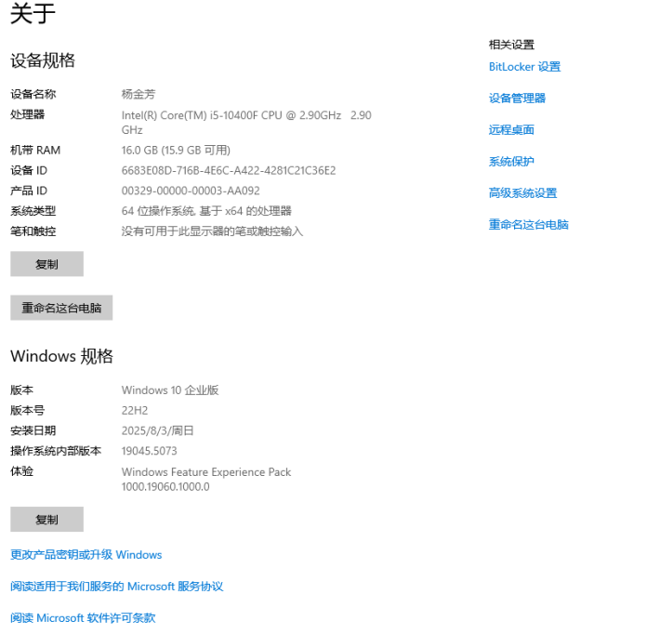Click the 相关设置 heading
The width and height of the screenshot is (660, 634).
511,45
